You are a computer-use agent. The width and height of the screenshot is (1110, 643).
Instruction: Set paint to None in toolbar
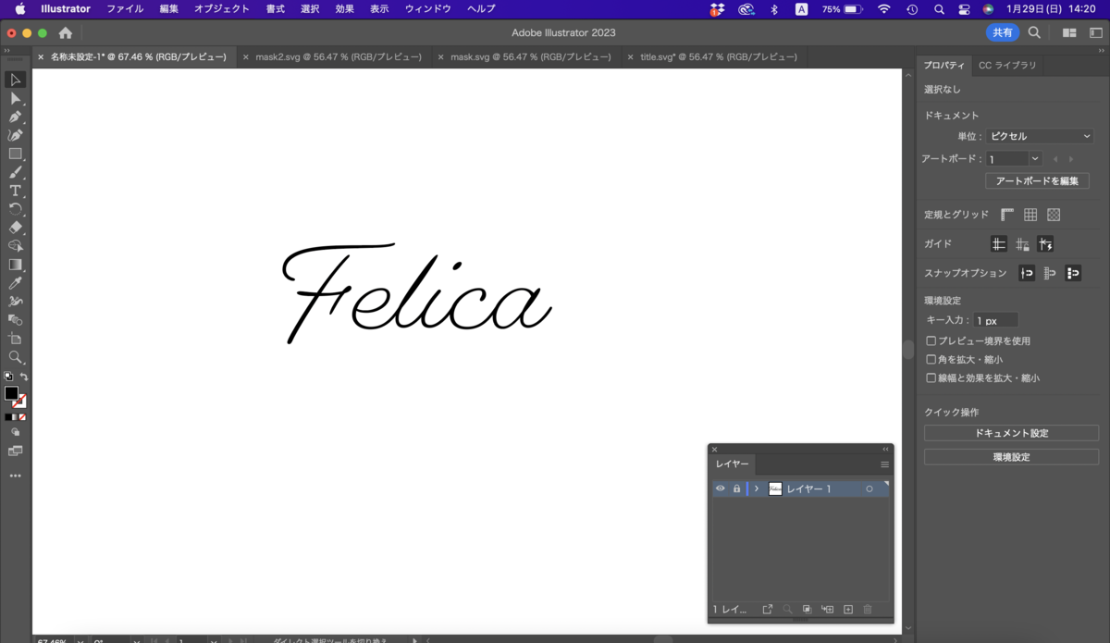coord(23,417)
